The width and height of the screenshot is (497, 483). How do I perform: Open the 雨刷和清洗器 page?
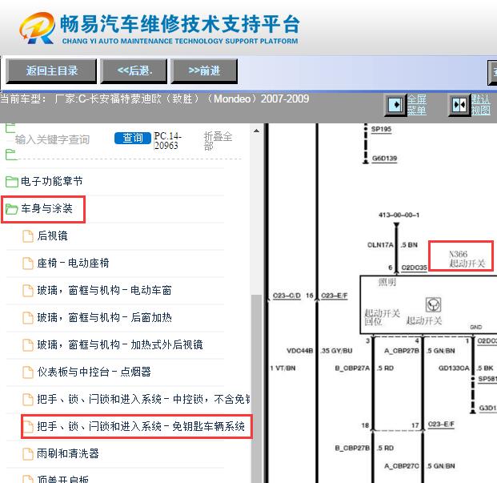point(68,454)
